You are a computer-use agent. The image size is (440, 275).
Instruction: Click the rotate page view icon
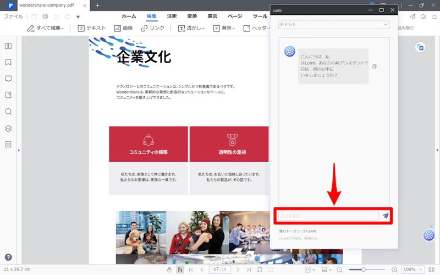coord(260,269)
